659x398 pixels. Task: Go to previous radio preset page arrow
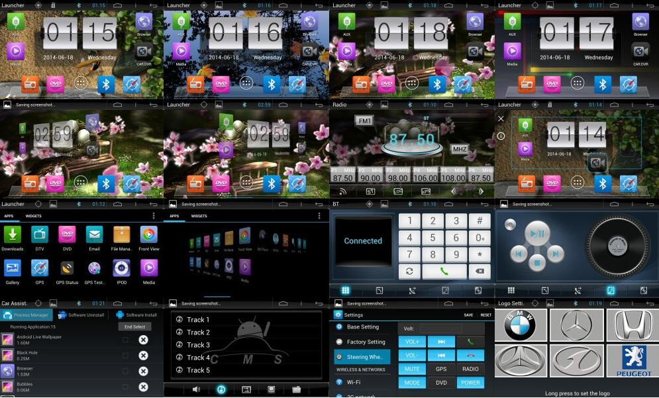pos(454,191)
